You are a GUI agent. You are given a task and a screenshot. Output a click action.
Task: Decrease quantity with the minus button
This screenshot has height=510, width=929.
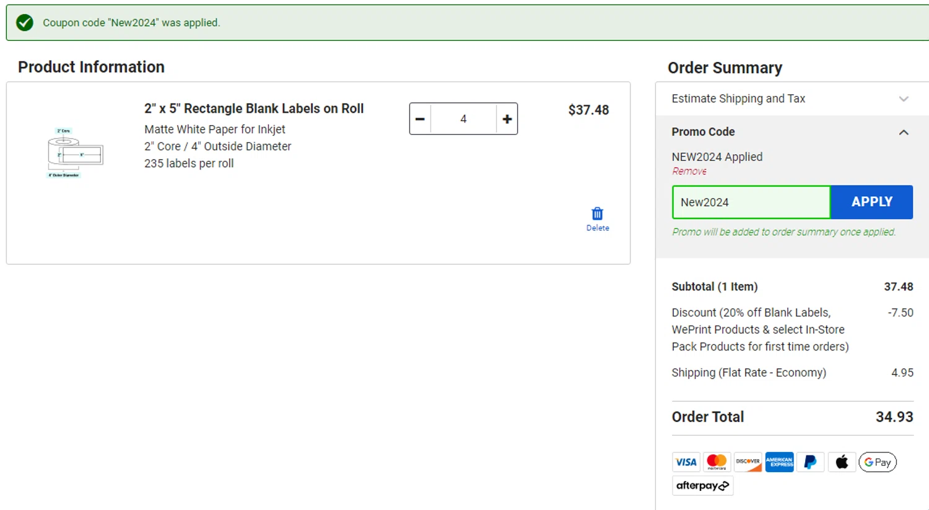coord(420,119)
